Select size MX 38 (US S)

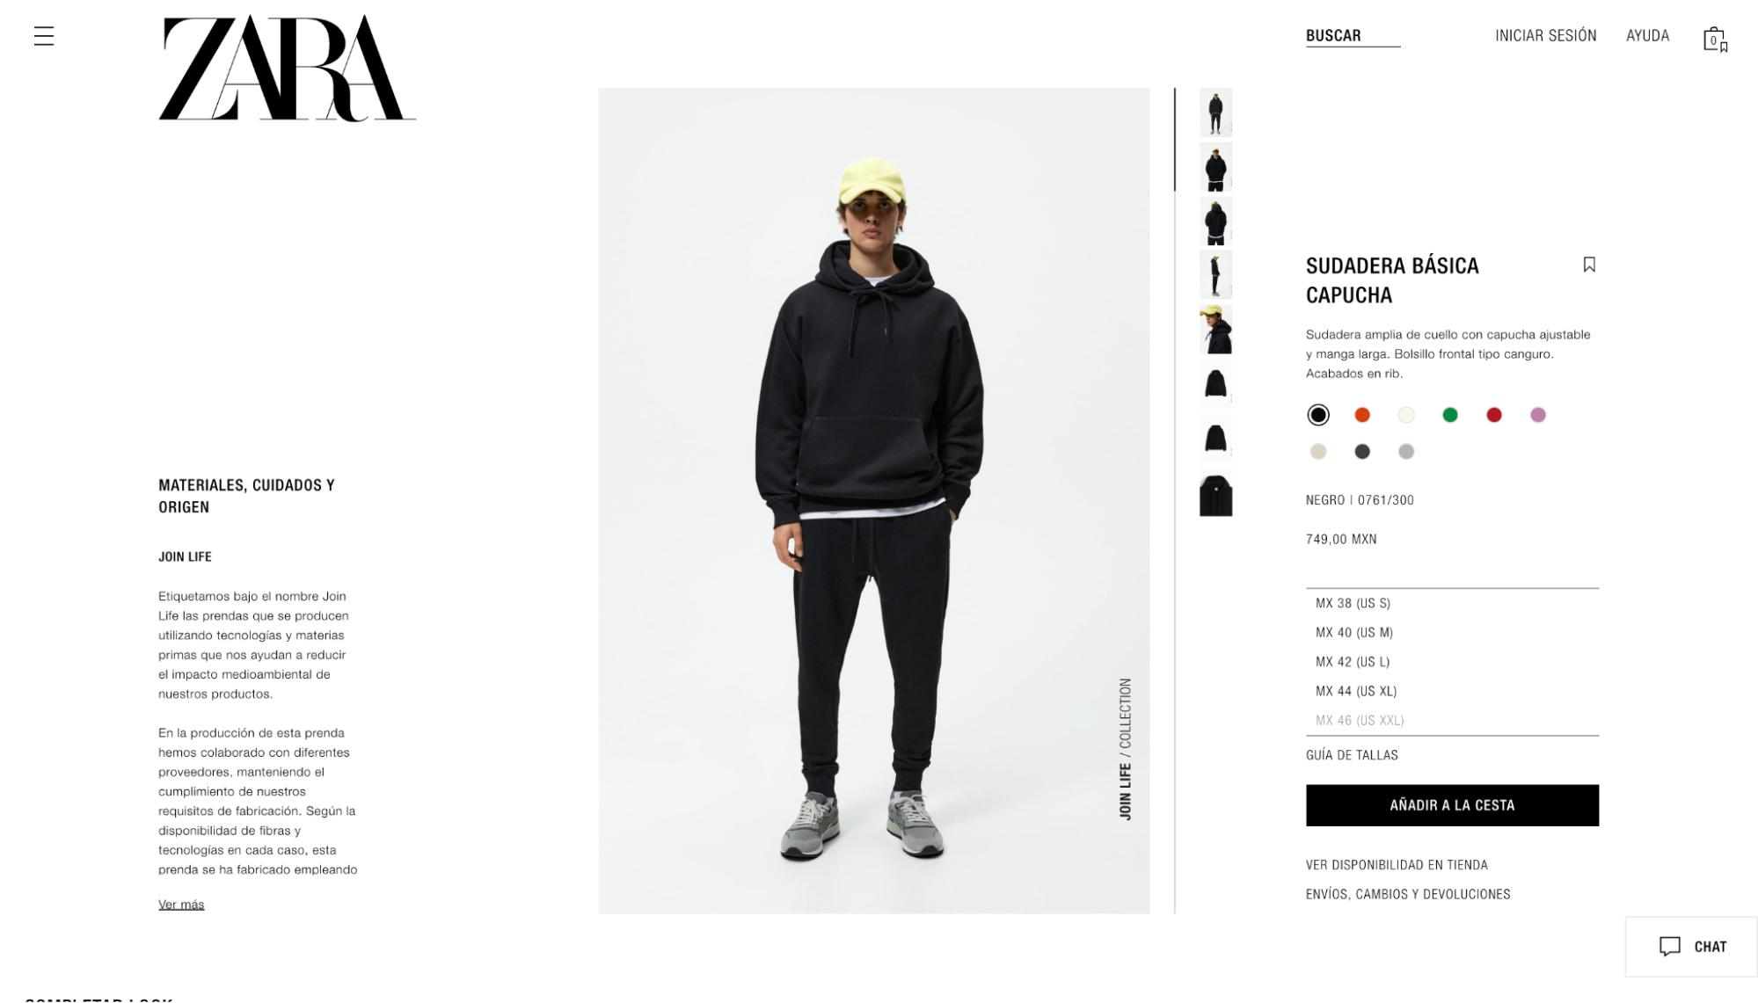(x=1452, y=603)
